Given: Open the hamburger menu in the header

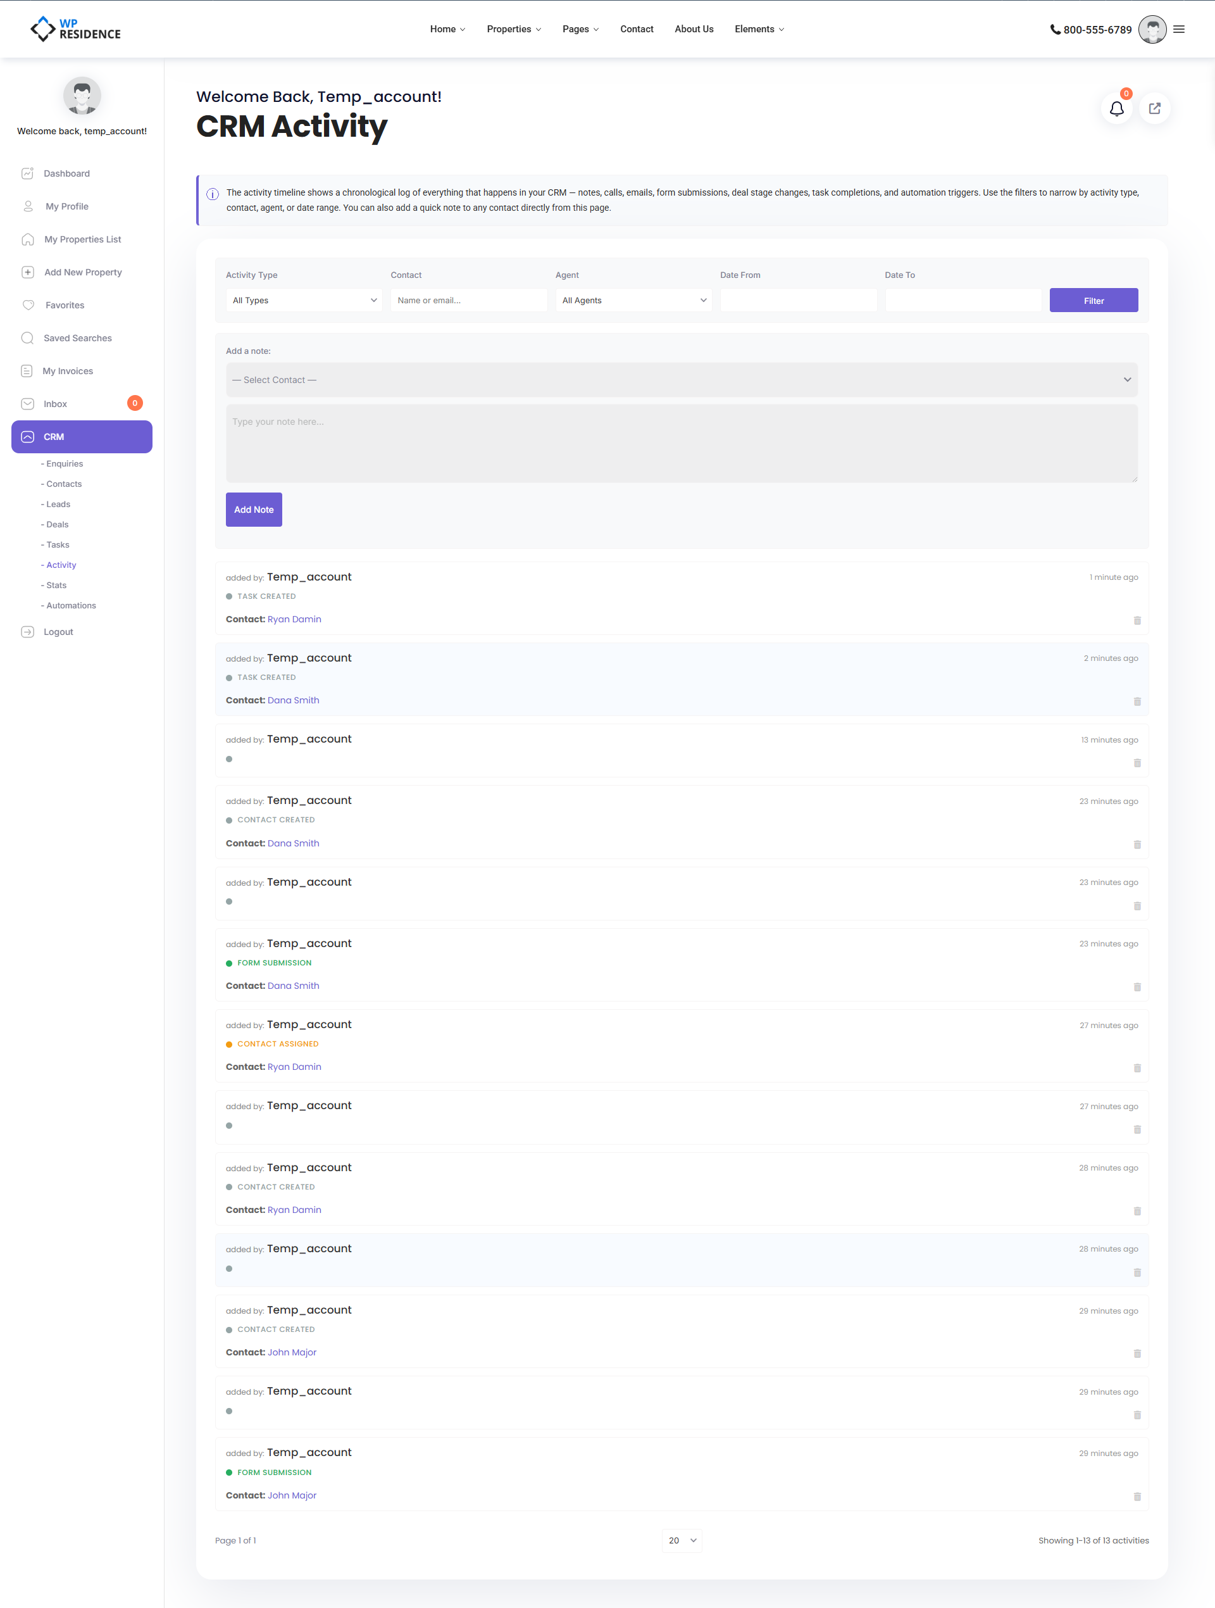Looking at the screenshot, I should coord(1179,30).
